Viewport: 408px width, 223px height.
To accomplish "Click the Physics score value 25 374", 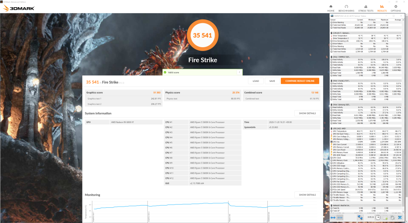I will tap(236, 93).
